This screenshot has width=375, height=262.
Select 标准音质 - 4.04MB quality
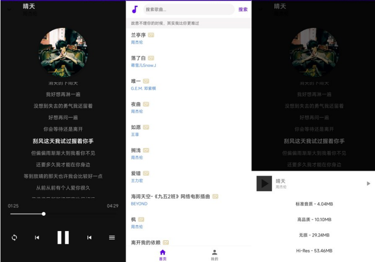click(x=314, y=204)
